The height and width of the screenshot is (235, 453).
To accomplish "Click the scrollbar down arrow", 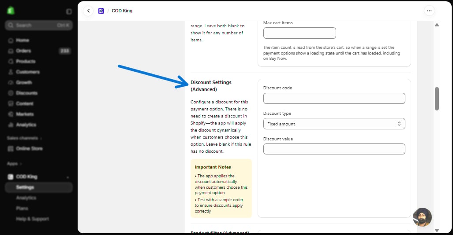I will (437, 230).
